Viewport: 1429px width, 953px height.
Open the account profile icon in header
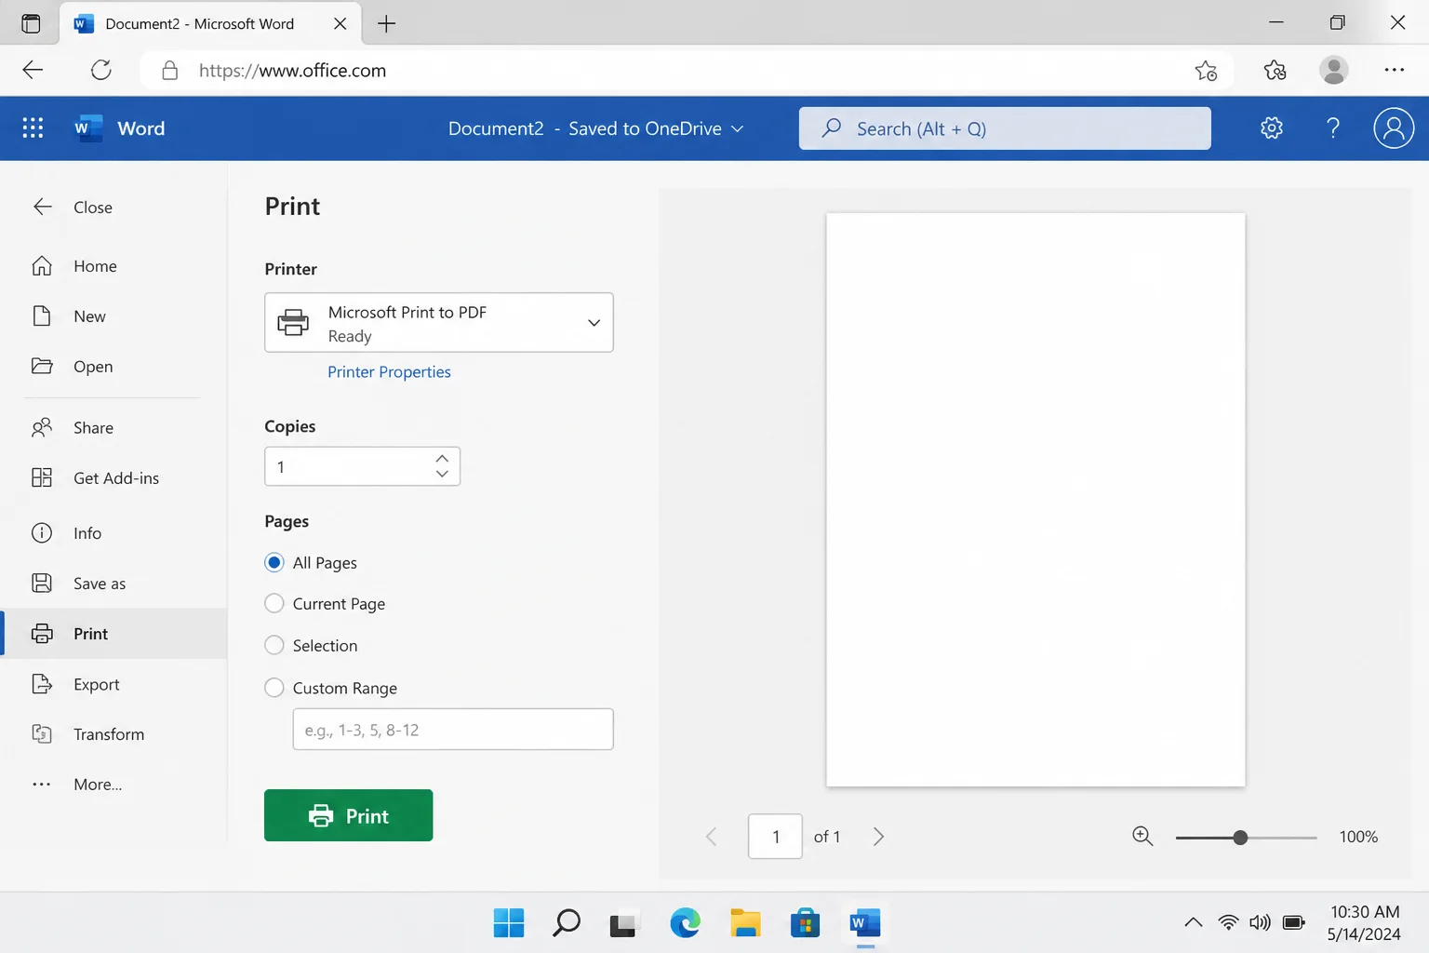point(1394,128)
